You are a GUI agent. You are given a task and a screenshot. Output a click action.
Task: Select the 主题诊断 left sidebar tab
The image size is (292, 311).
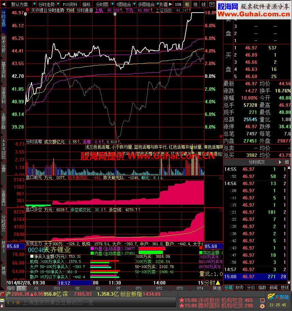click(x=3, y=121)
